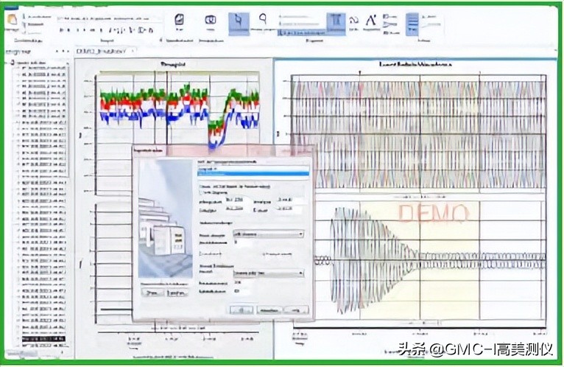Screen dimensions: 564x367
Task: Click the peak-shaped lambda ribbon icon
Action: (371, 20)
